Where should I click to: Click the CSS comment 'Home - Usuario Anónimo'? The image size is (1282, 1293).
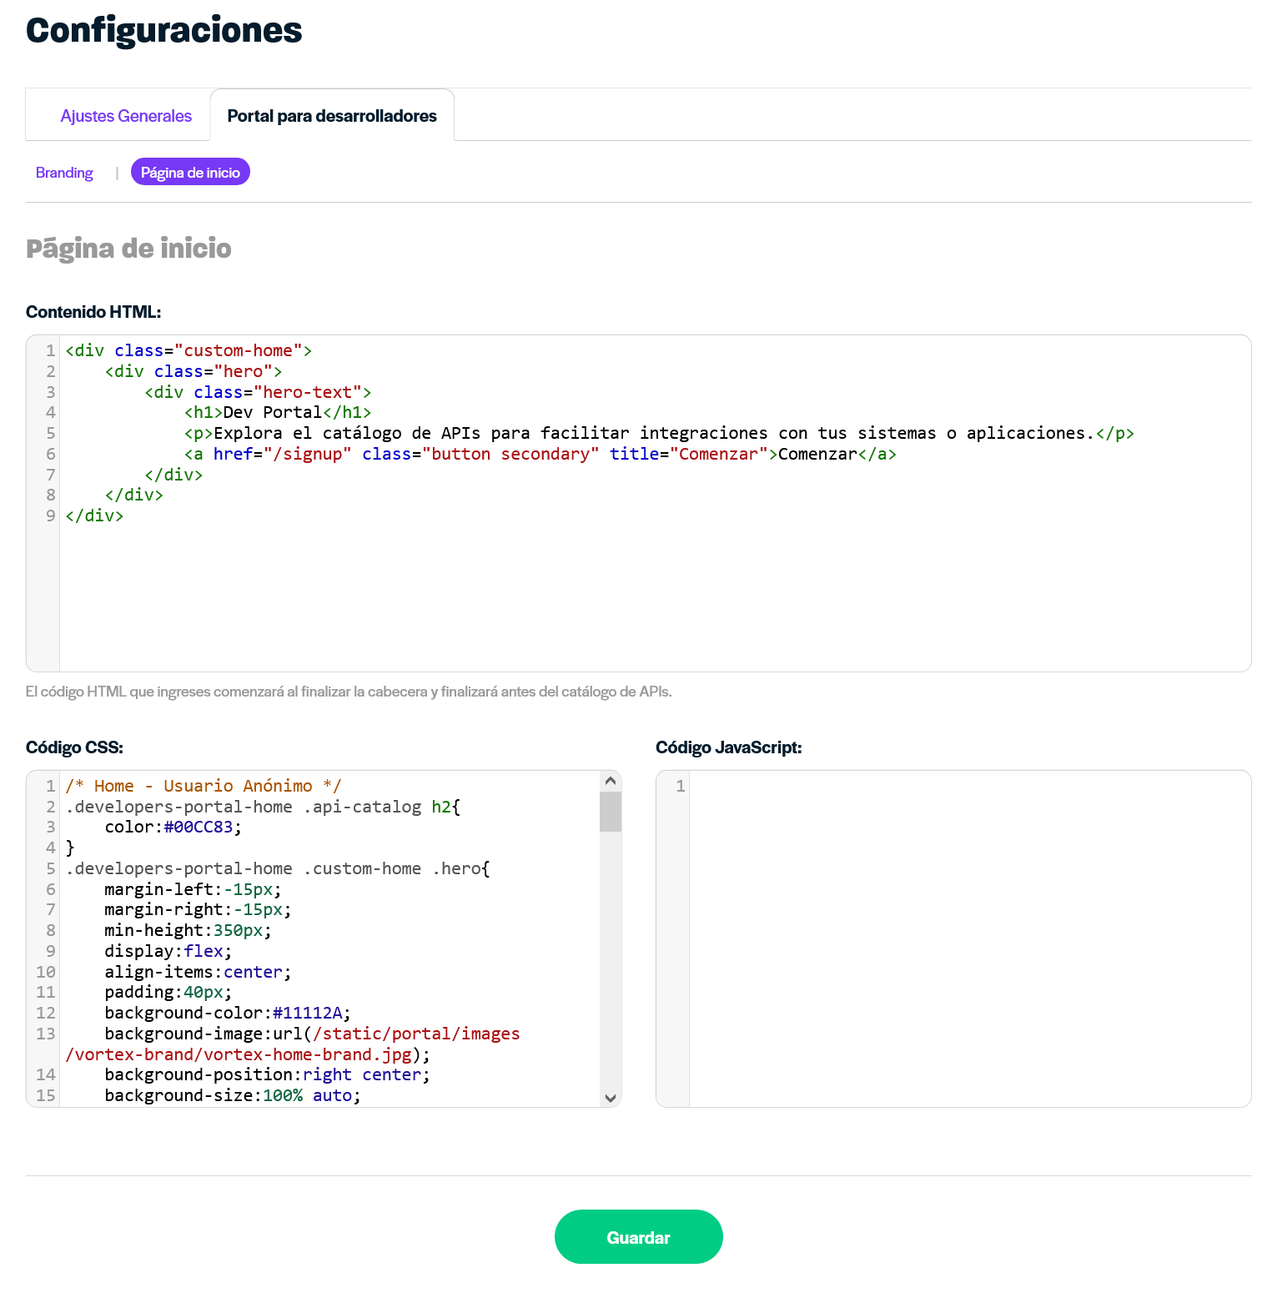[204, 786]
